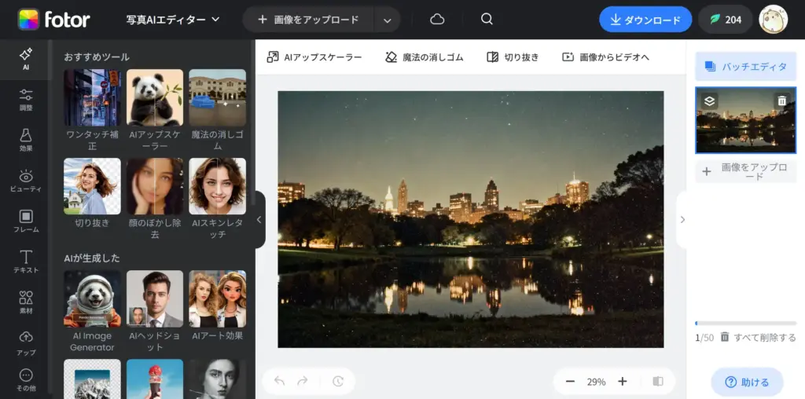Expand the upload options dropdown arrow
Screen dimensions: 805x399
pos(388,20)
